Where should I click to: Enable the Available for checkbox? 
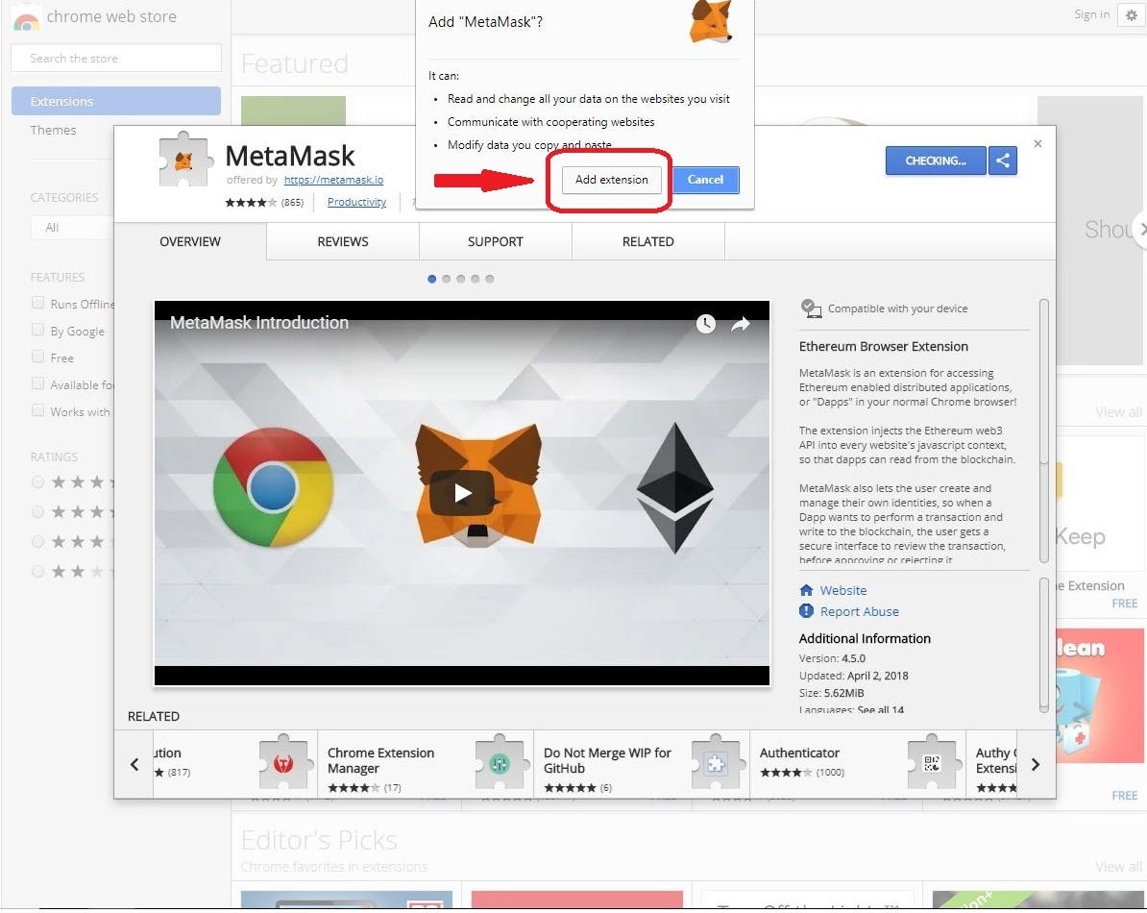tap(38, 383)
